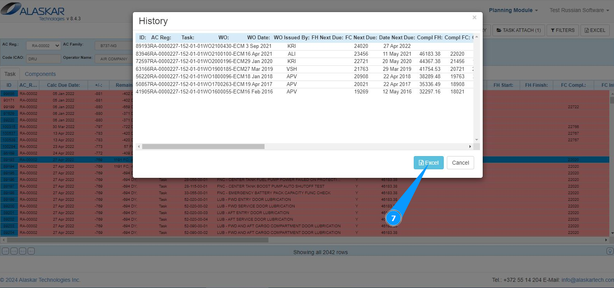
Task: Sort by Calc Due Date column header
Action: tap(64, 85)
